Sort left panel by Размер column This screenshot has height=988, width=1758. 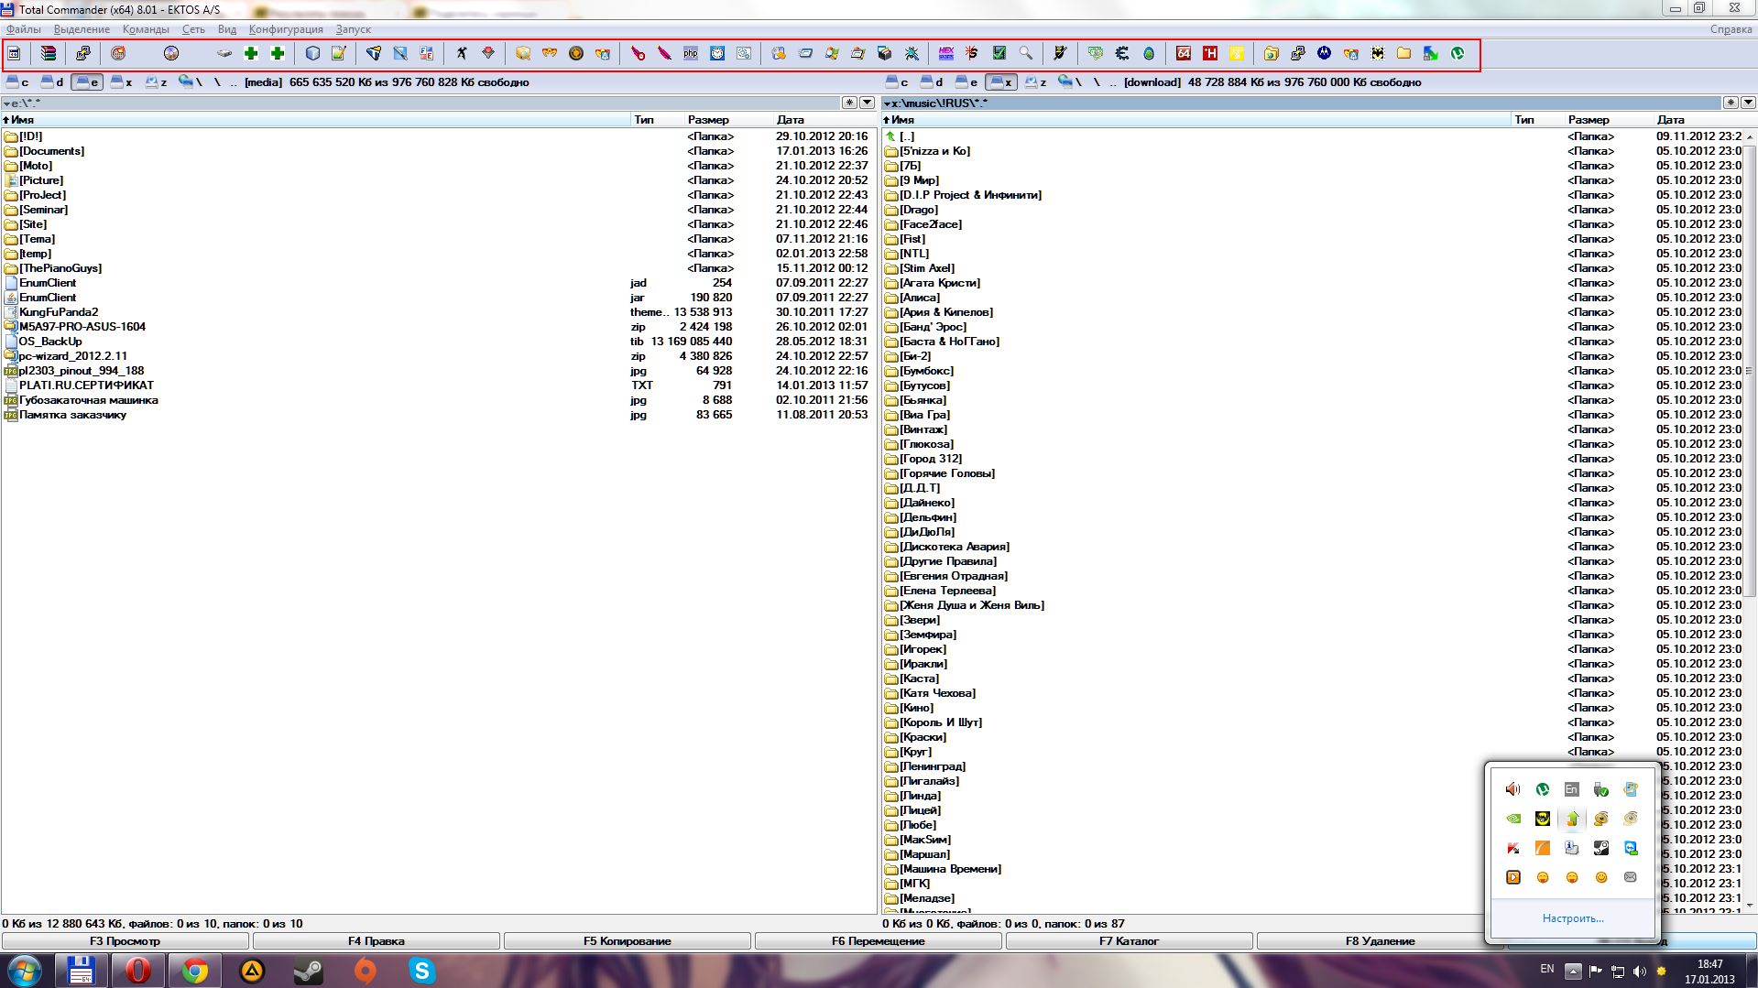click(727, 120)
